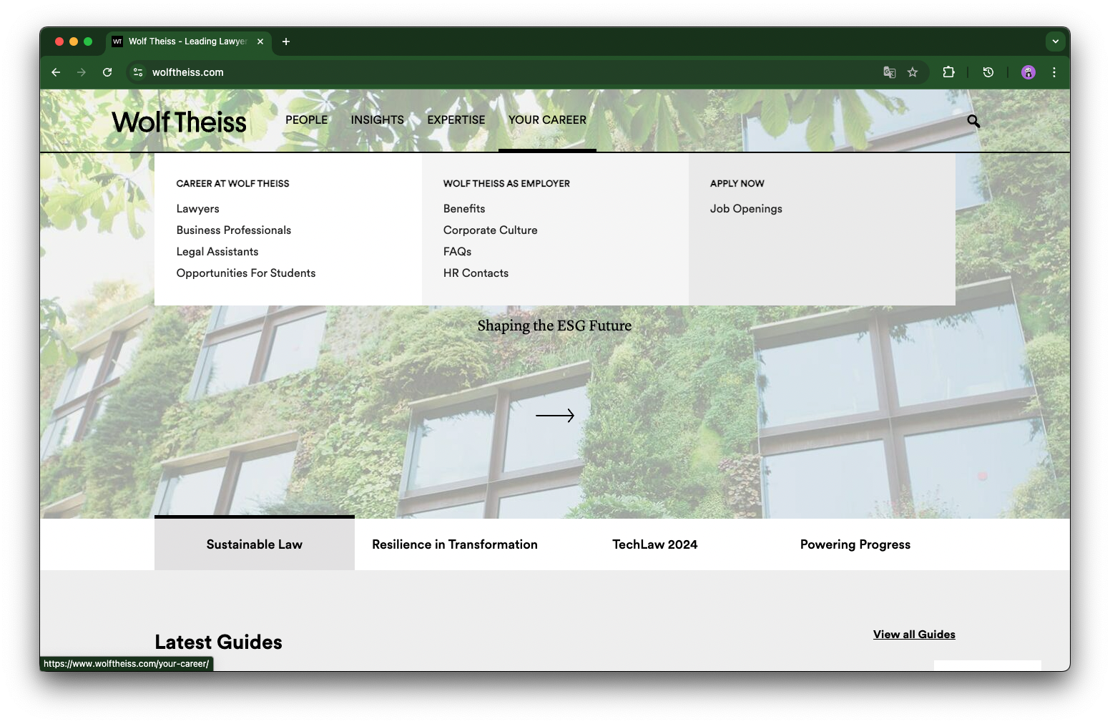Open the profile avatar icon
This screenshot has width=1110, height=724.
[x=1028, y=72]
